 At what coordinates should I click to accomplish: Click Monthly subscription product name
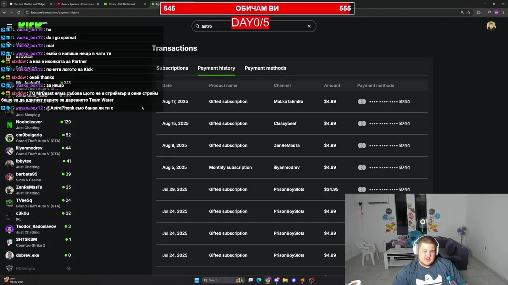coord(230,167)
